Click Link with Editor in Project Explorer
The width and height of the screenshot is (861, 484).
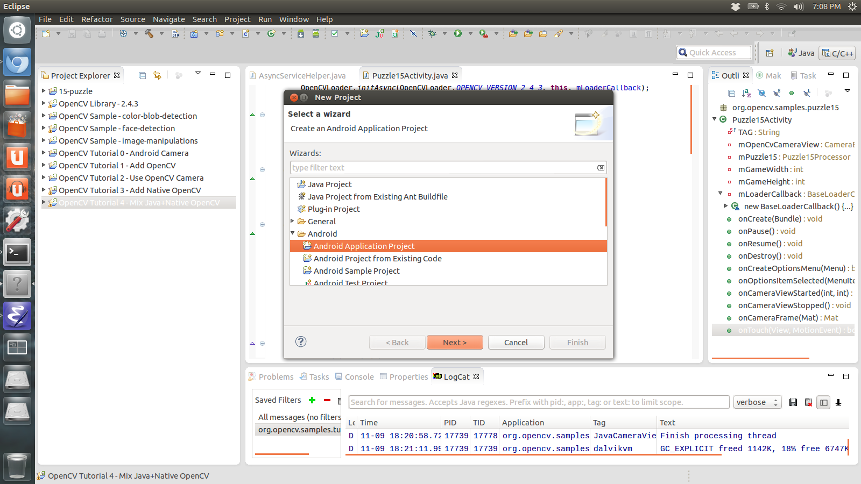157,76
